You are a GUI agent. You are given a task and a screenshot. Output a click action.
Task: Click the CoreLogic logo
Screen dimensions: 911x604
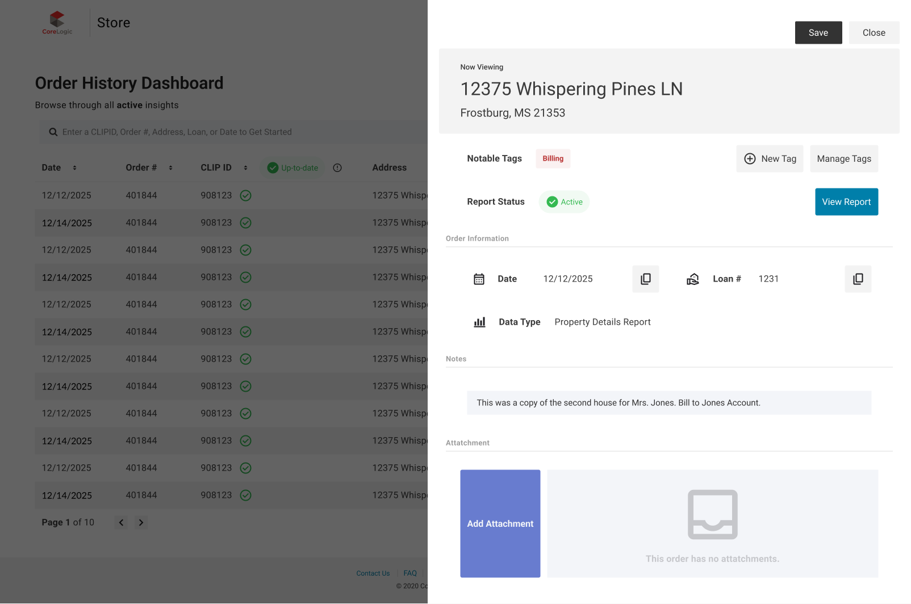coord(57,23)
